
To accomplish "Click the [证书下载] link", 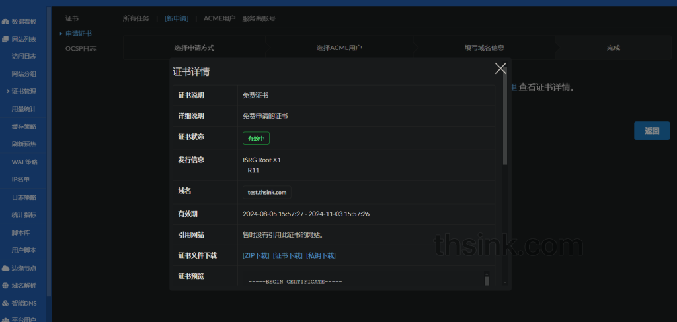I will pos(288,255).
